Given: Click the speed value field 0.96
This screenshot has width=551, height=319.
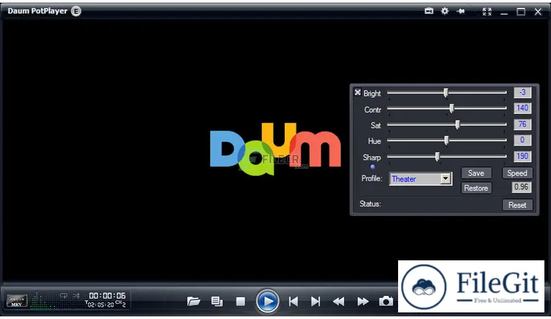Looking at the screenshot, I should tap(521, 187).
